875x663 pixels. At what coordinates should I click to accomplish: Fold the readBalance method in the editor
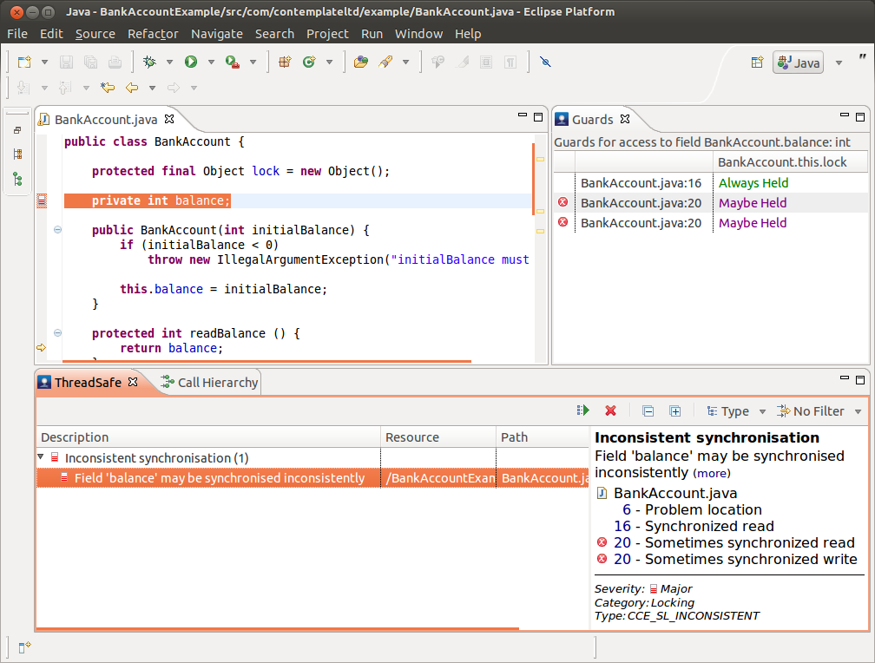click(57, 333)
